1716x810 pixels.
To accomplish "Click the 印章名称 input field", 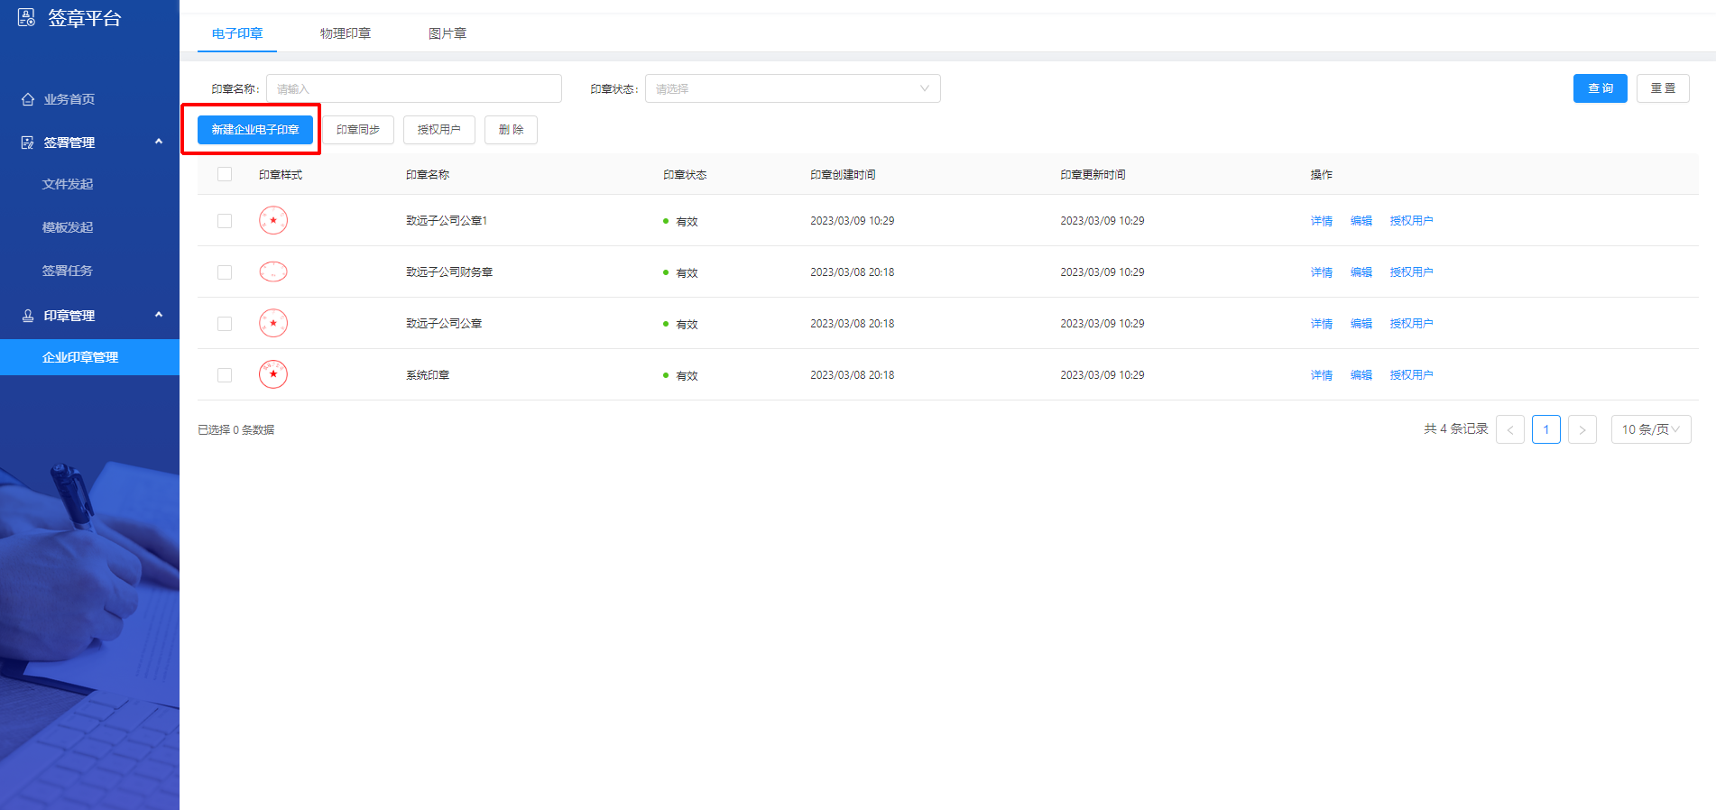I will click(x=413, y=88).
